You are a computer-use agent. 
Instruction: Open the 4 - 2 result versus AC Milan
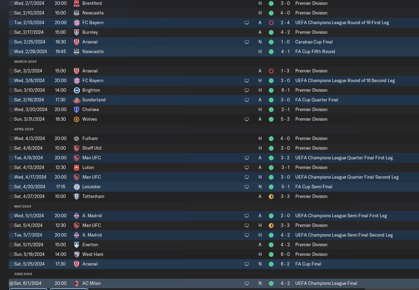[x=285, y=283]
